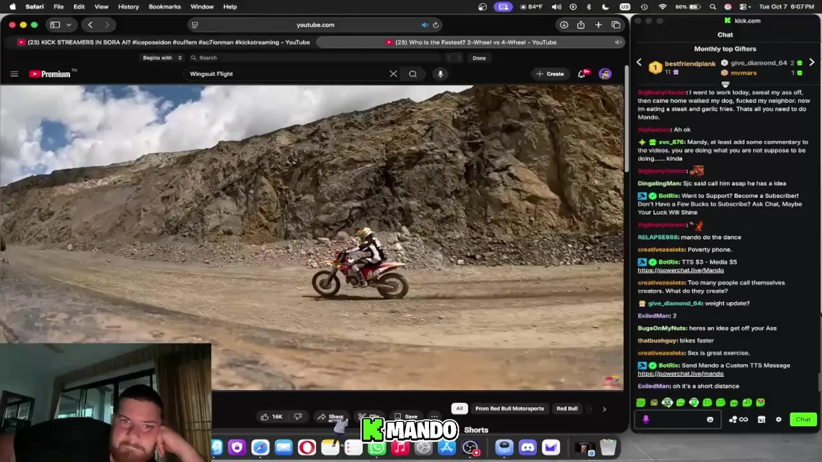Open the YouTube hamburger guide menu
This screenshot has height=462, width=822.
[x=14, y=74]
